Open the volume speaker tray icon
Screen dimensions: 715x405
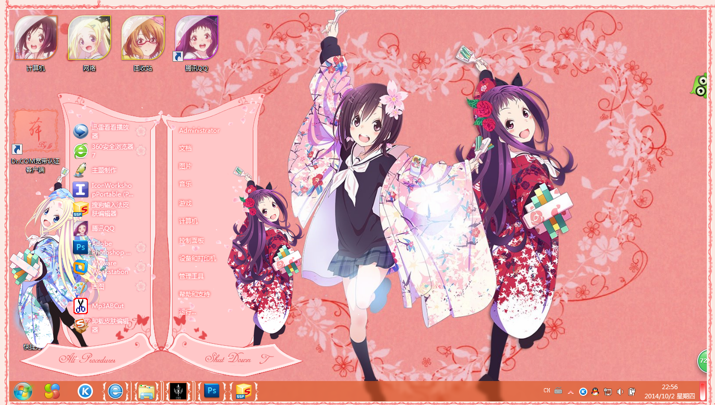click(x=620, y=392)
